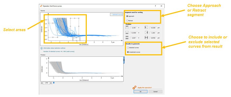
Task: Click the bottom edge position icon
Action: click(127, 33)
